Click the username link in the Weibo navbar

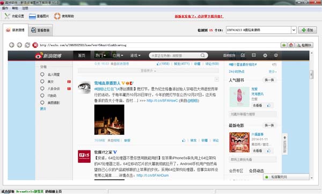229,55
